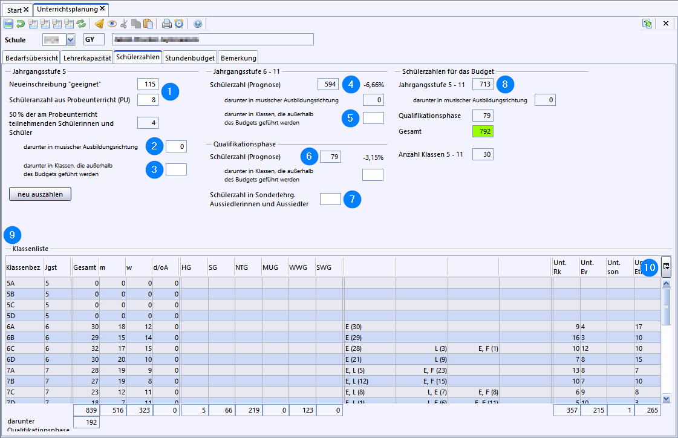Click the Qualifikationsphase Schülerzahl (Prognose) field
The height and width of the screenshot is (438, 678).
[x=330, y=157]
